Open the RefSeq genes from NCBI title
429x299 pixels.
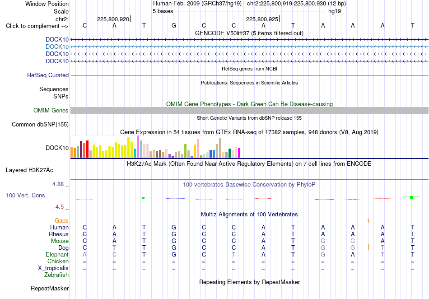coord(249,69)
